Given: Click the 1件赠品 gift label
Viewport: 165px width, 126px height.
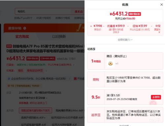Looking at the screenshot, I should tap(96, 61).
